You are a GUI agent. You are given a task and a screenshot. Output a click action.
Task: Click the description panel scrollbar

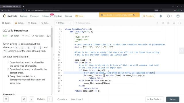pos(52,37)
